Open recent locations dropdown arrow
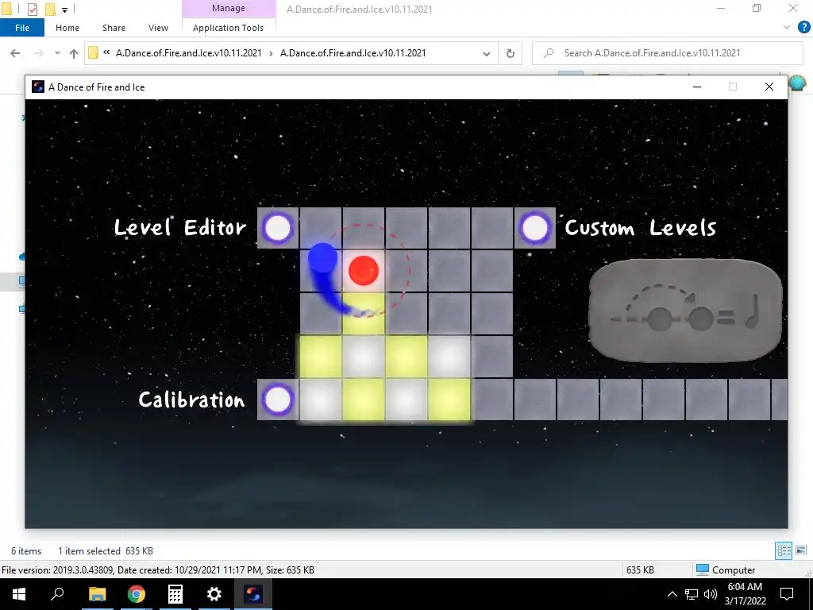 57,53
